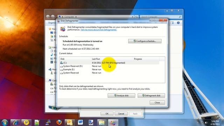Click Libraries icon in Explorer sidebar

[50, 47]
